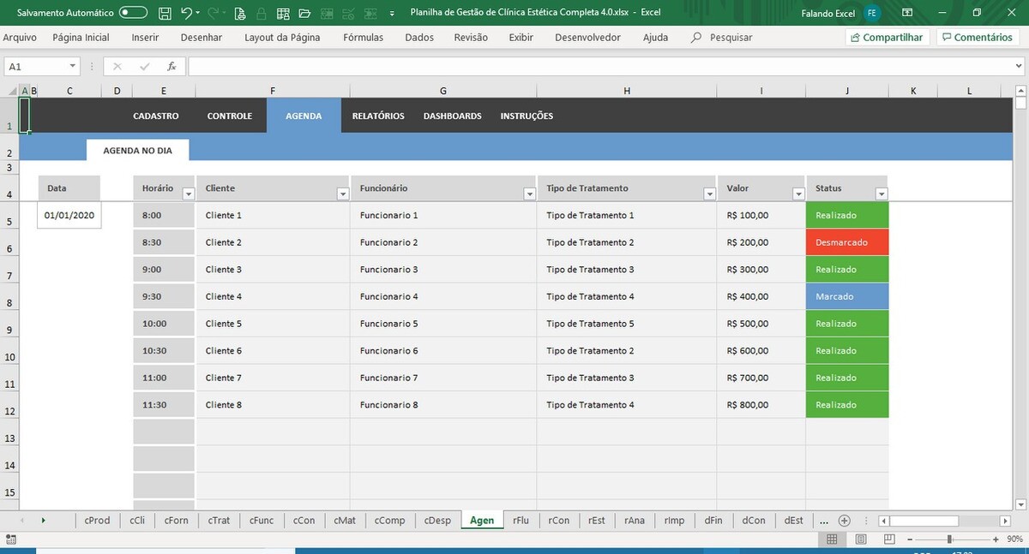This screenshot has height=554, width=1029.
Task: Click the Insert Function fx icon
Action: [171, 67]
